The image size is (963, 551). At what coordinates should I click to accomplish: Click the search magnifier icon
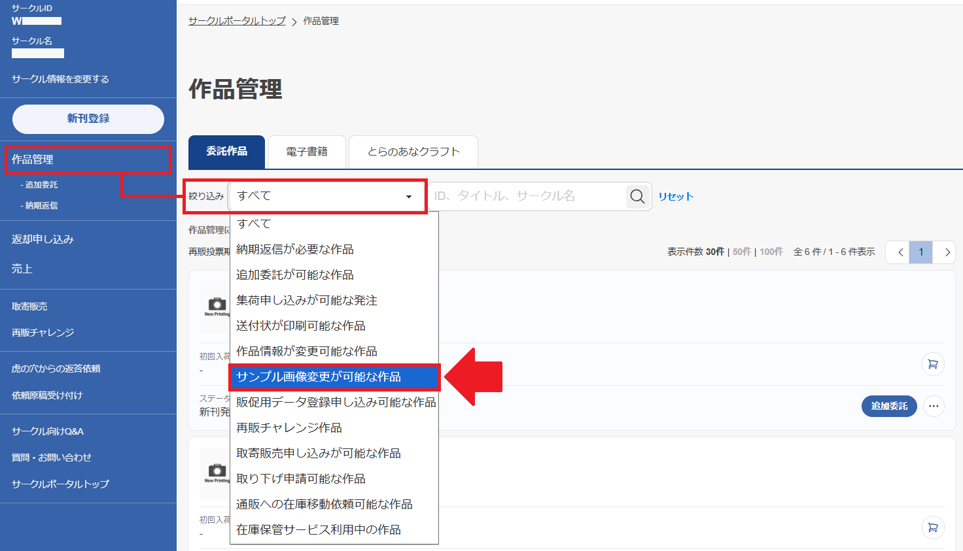(x=637, y=196)
